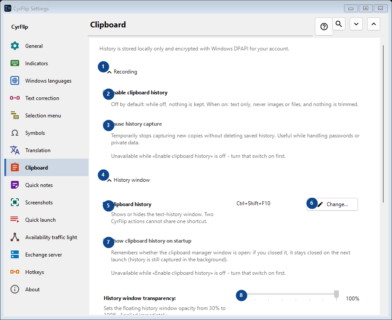Image resolution: width=392 pixels, height=320 pixels.
Task: Open Availability traffic light section
Action: (47, 237)
